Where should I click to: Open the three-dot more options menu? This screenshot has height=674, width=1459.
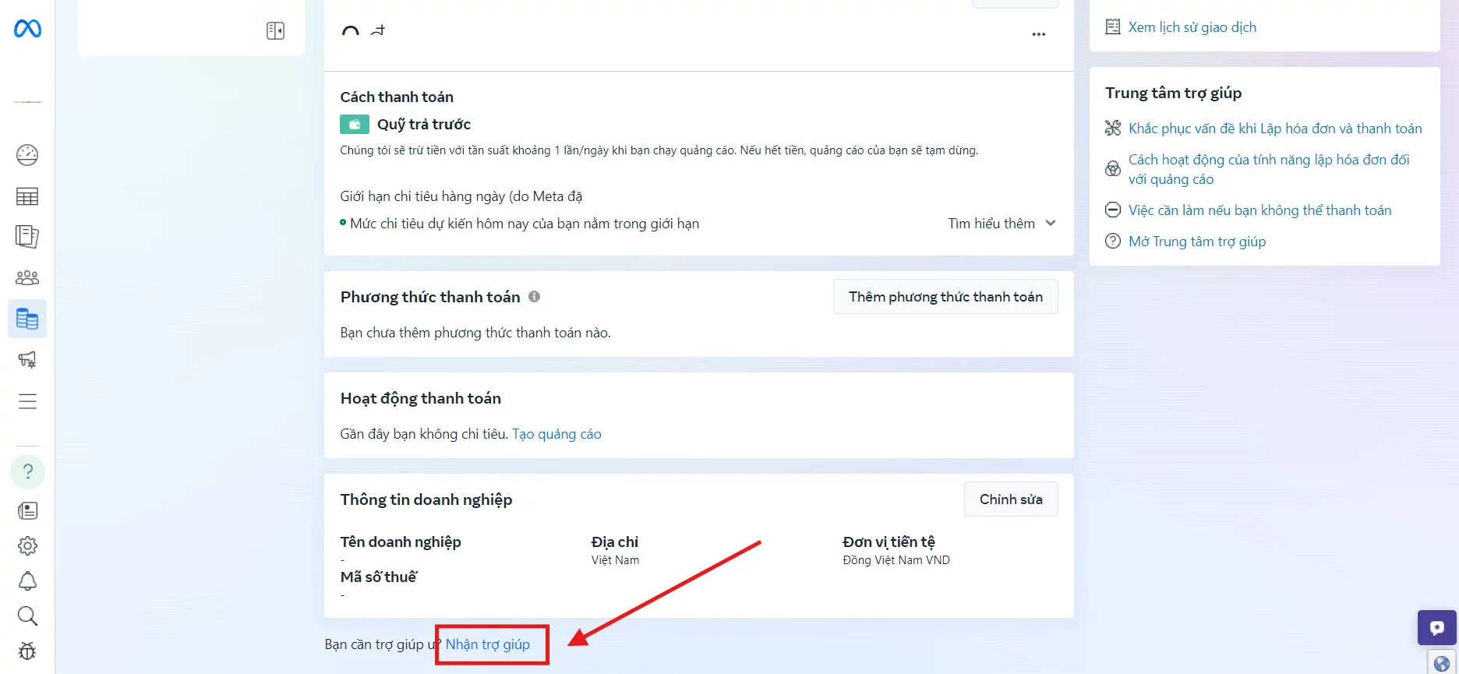click(1038, 34)
